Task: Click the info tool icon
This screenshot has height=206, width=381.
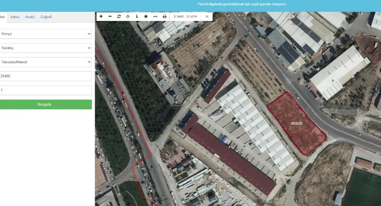Action: (137, 16)
